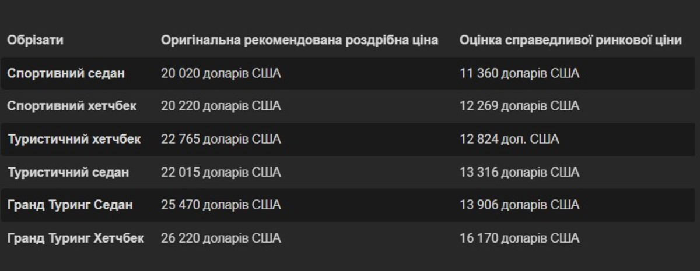
Task: Click the "Оригінальна рекомендована роздрібна ціна" header
Action: coord(299,40)
